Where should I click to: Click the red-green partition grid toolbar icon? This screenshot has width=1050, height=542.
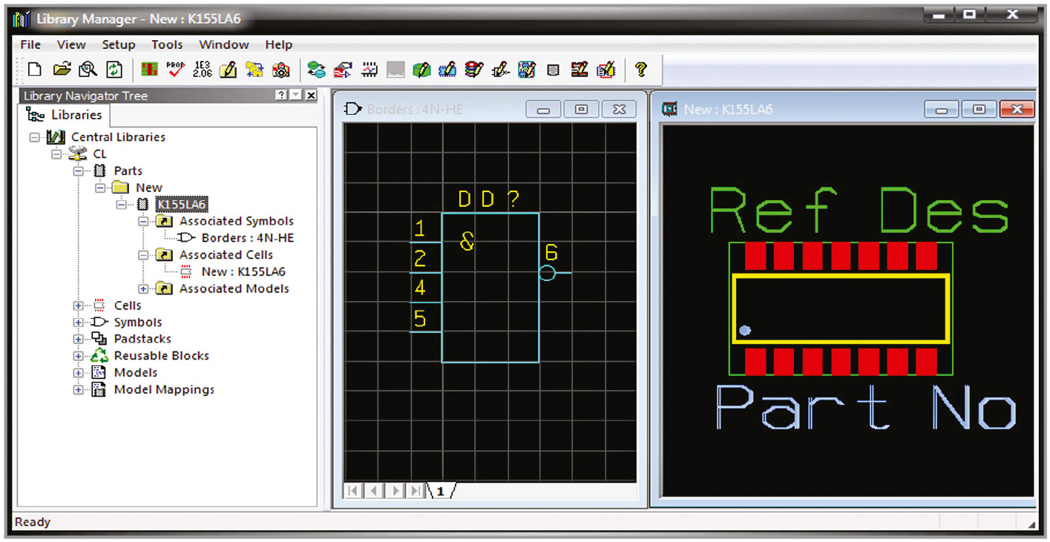(151, 70)
